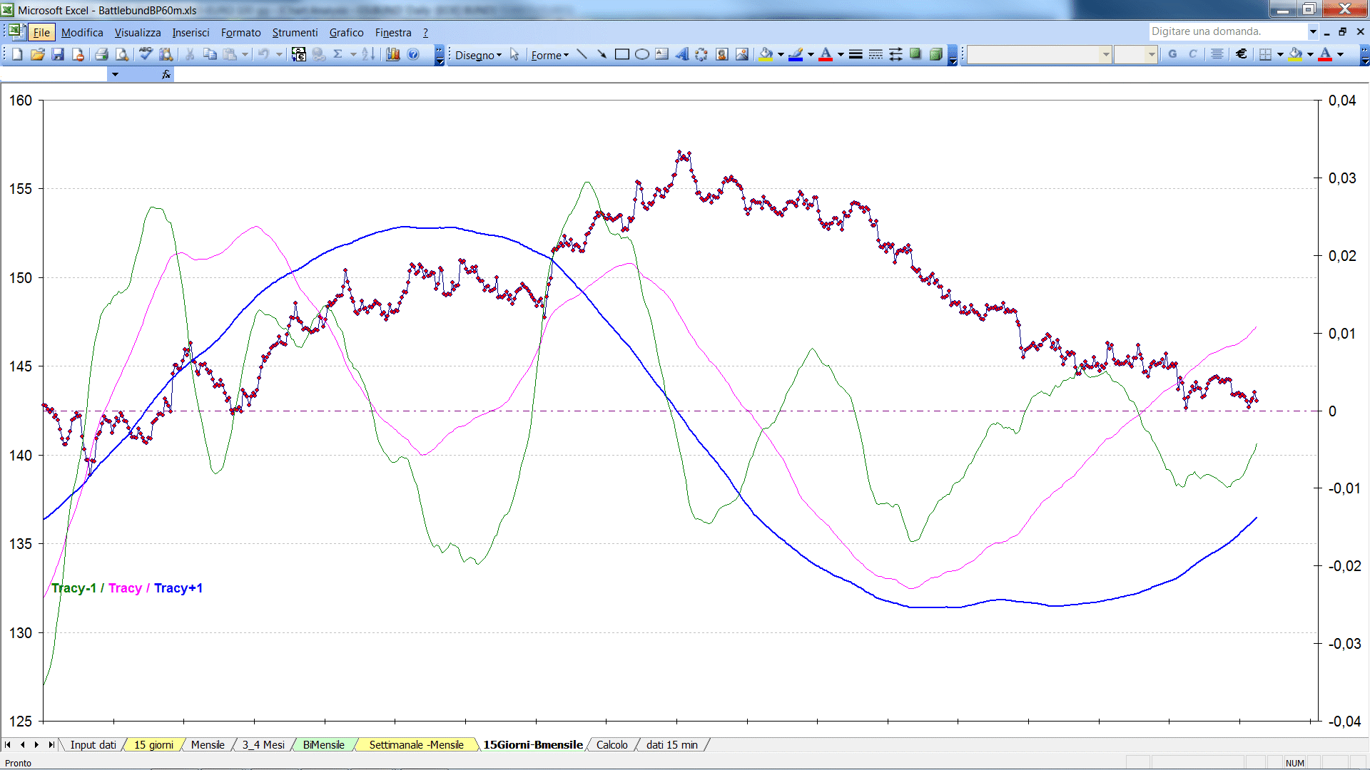1370x770 pixels.
Task: Click the AutoSum sigma icon
Action: (338, 54)
